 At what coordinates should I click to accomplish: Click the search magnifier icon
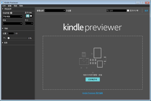point(108,11)
